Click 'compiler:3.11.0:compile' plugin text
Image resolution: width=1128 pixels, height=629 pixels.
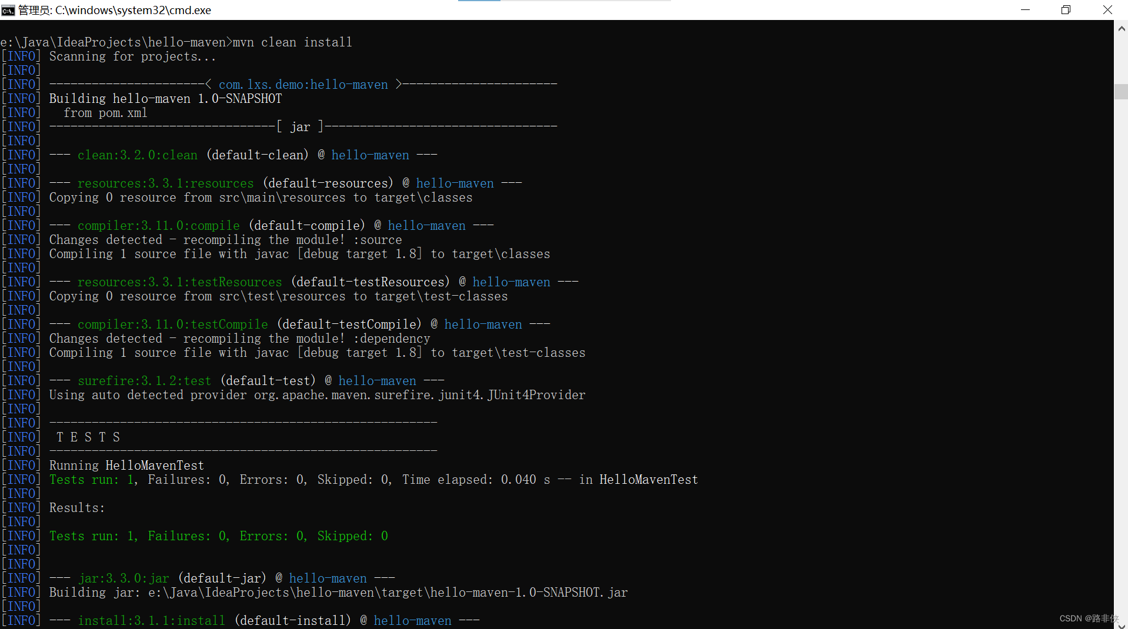(159, 226)
